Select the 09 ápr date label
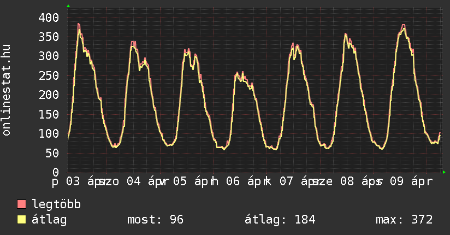This screenshot has height=235, width=450. coord(410,181)
